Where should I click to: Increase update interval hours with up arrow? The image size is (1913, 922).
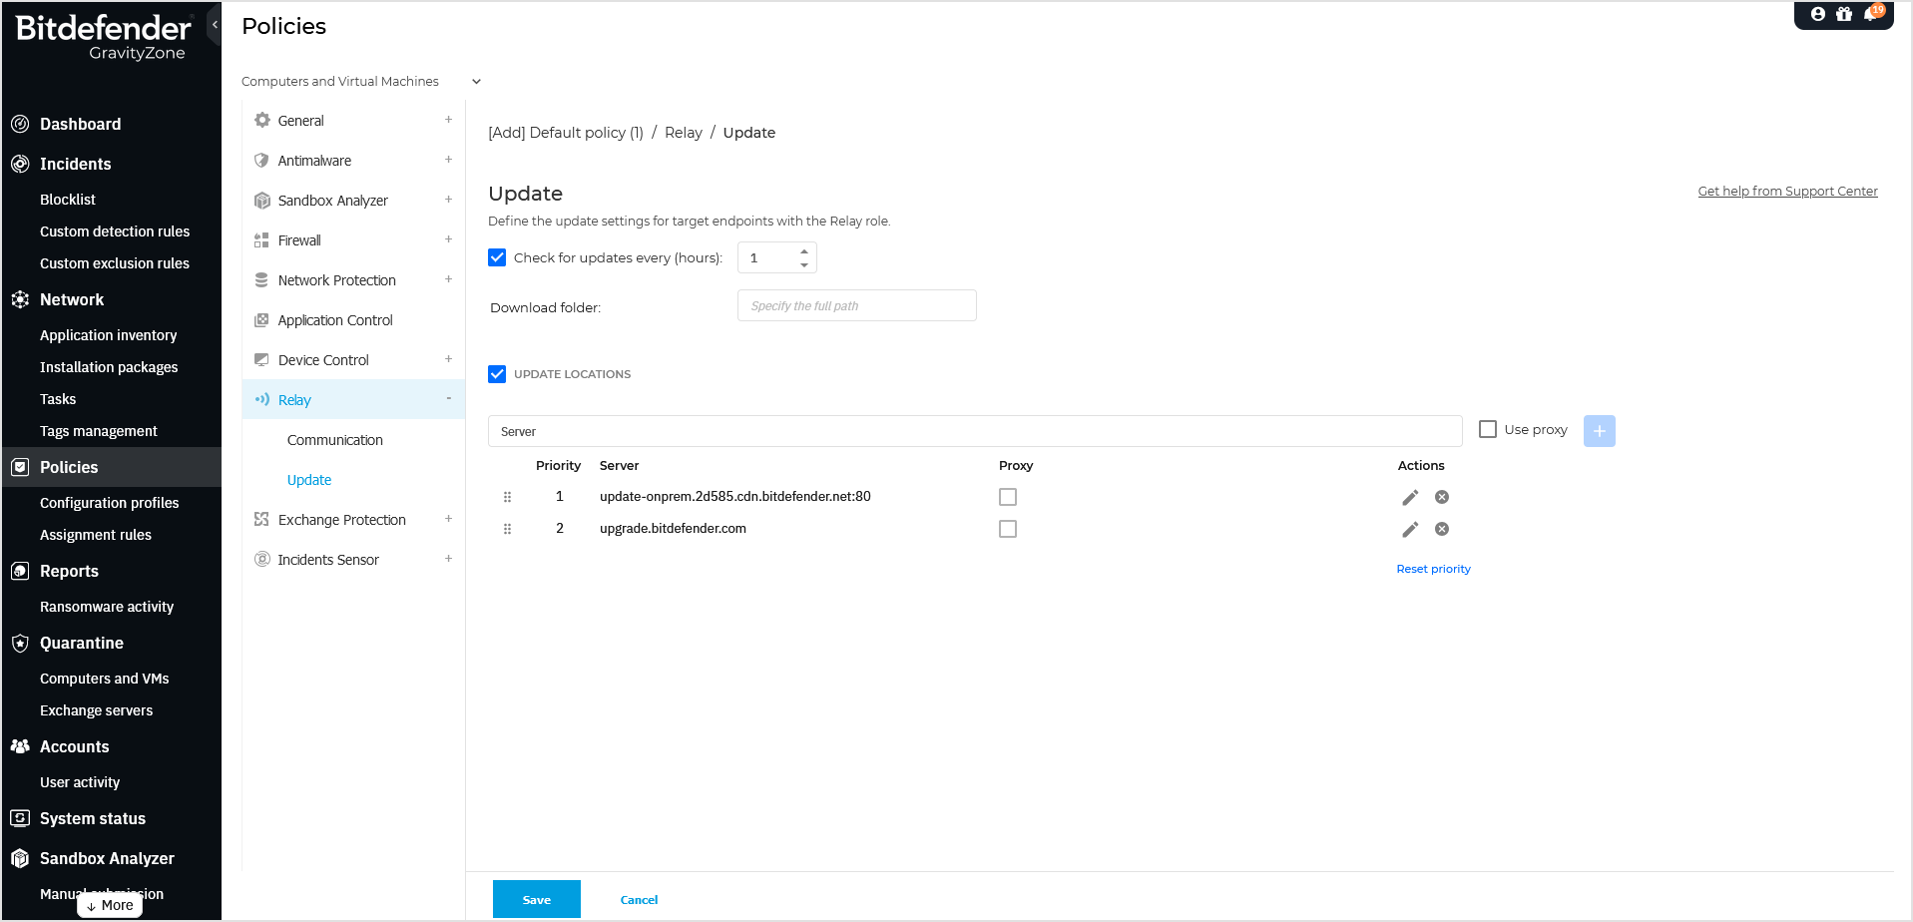pyautogui.click(x=804, y=251)
